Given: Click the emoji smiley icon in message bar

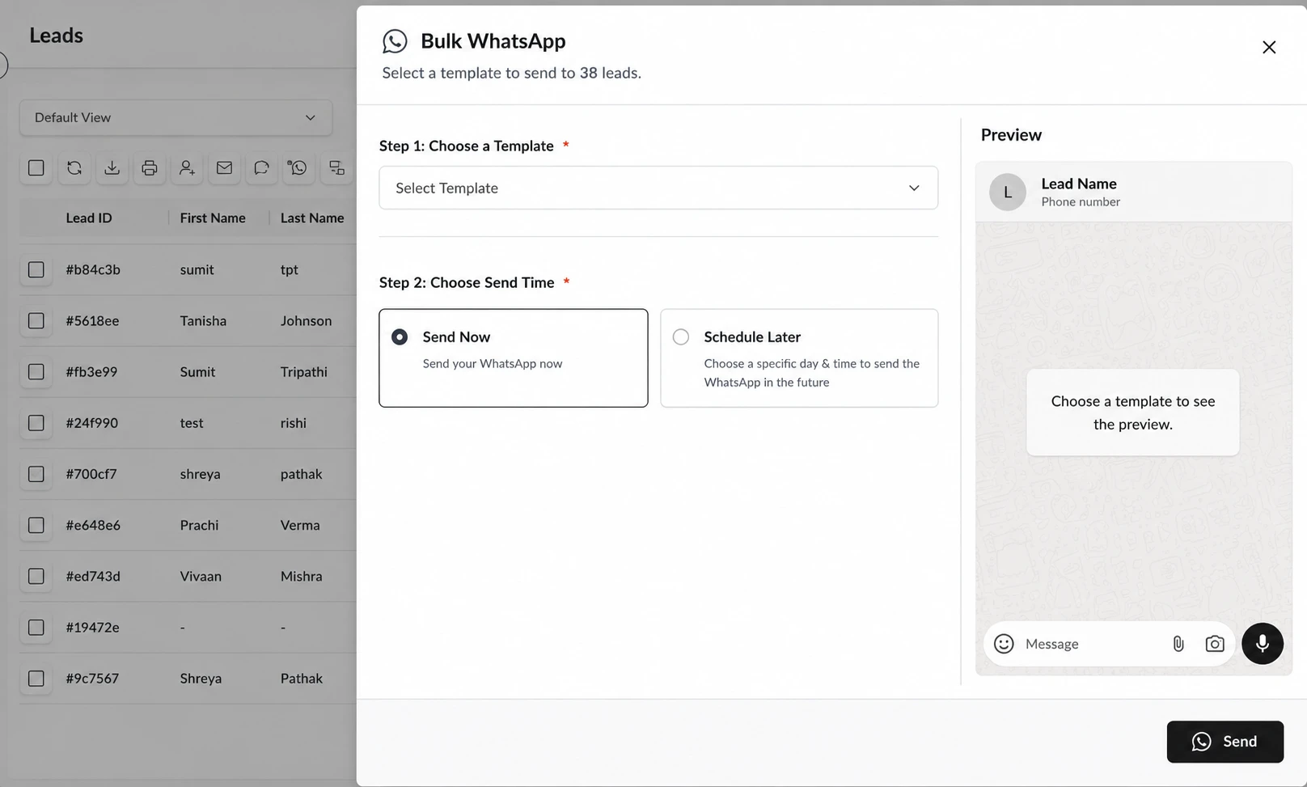Looking at the screenshot, I should tap(1004, 643).
